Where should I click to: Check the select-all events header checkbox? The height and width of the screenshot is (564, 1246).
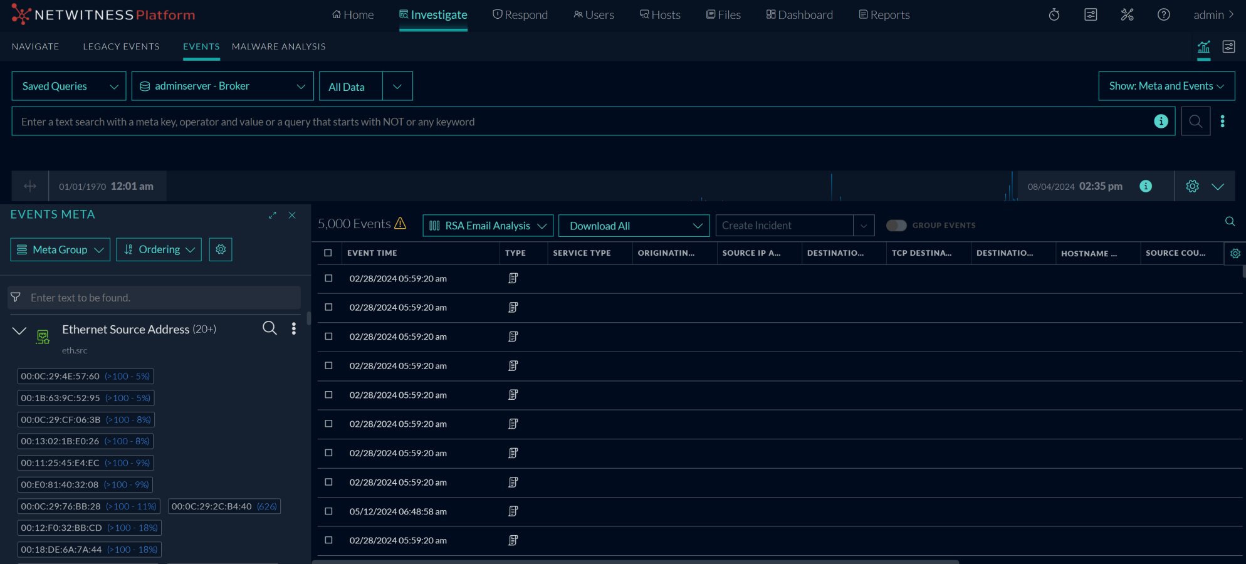[328, 253]
